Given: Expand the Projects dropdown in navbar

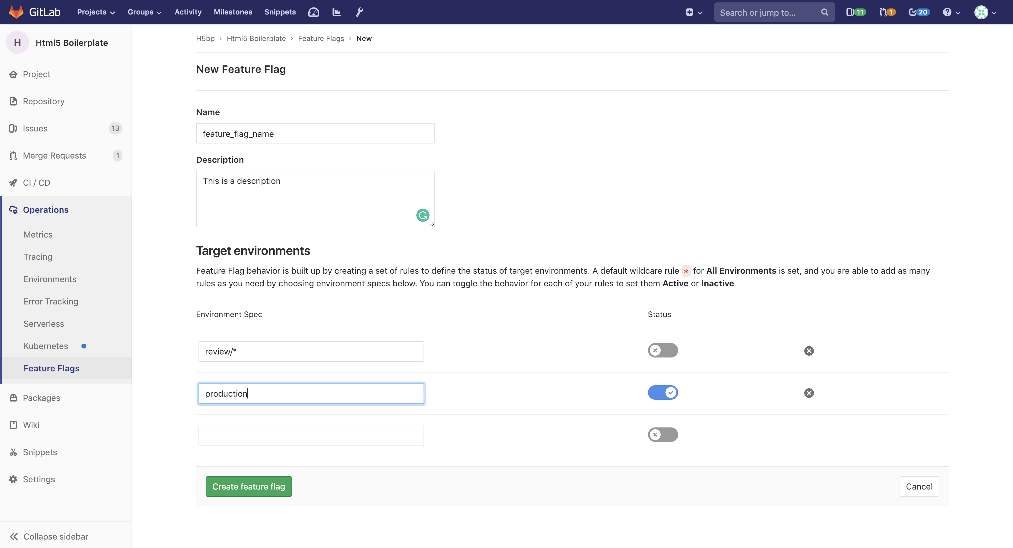Looking at the screenshot, I should (94, 11).
